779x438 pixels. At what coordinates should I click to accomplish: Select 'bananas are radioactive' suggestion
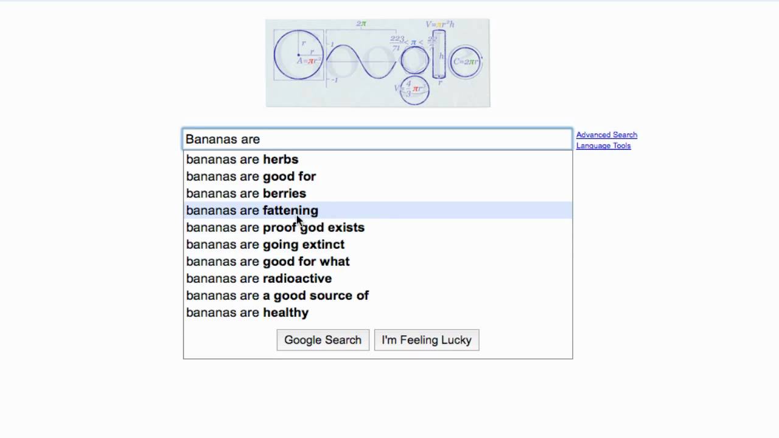coord(259,279)
